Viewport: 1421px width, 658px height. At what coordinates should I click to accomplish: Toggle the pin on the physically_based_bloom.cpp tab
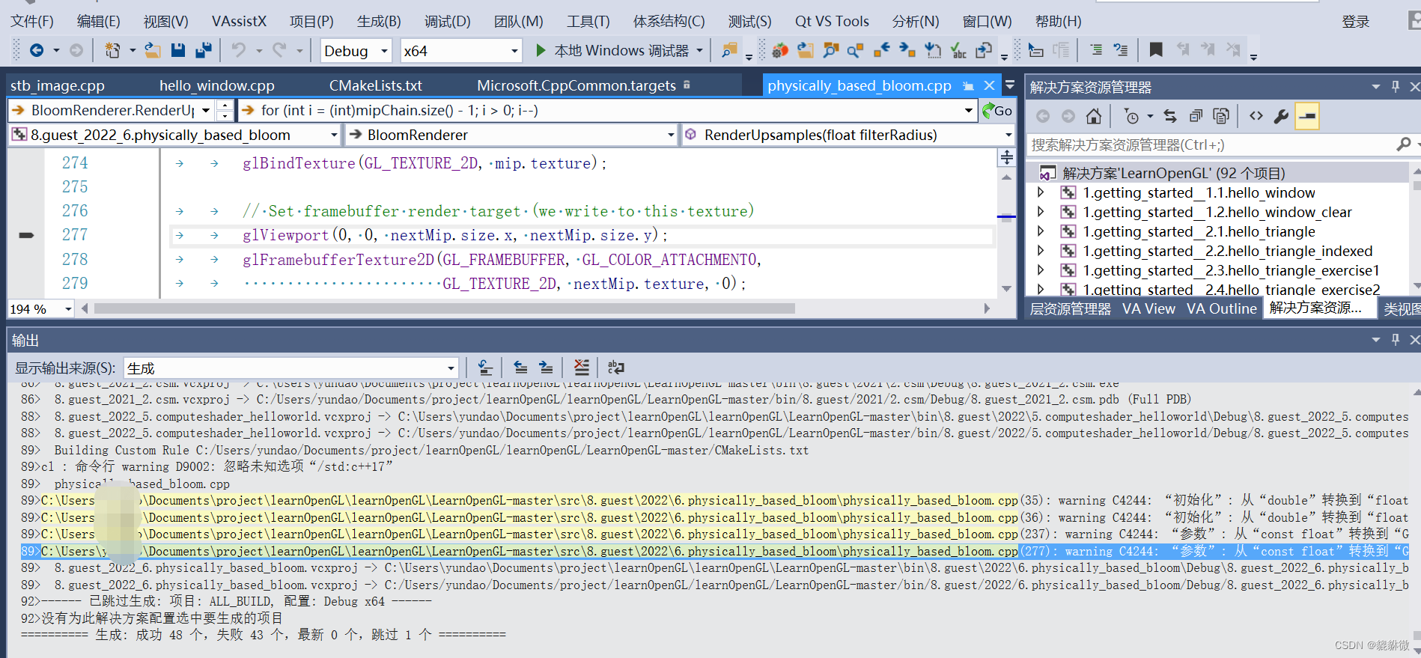pos(968,86)
